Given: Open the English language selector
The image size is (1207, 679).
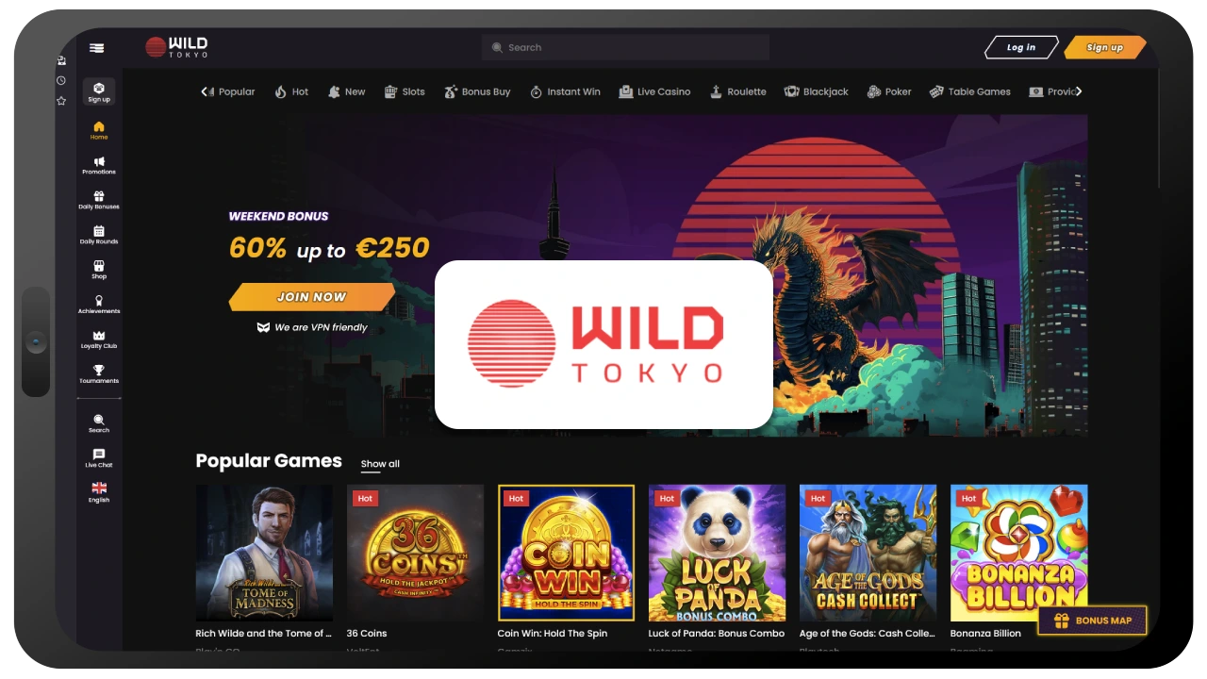Looking at the screenshot, I should point(99,493).
